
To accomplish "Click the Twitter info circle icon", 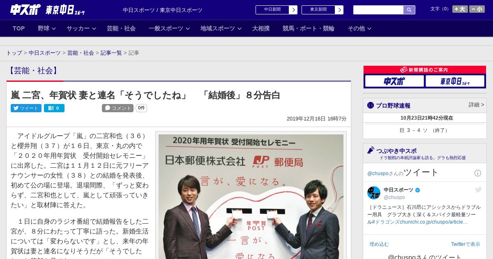I will click(x=478, y=173).
